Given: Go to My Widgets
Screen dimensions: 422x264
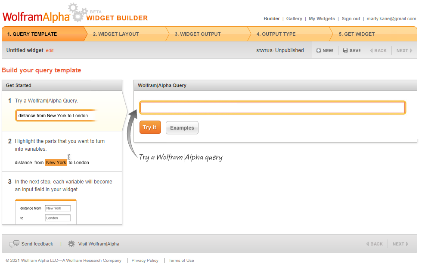Looking at the screenshot, I should (x=322, y=19).
